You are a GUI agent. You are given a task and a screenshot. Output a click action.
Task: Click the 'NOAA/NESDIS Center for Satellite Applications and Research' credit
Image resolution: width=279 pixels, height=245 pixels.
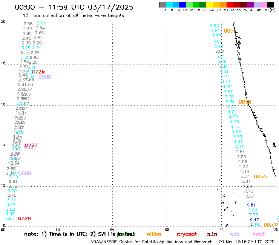(x=152, y=242)
